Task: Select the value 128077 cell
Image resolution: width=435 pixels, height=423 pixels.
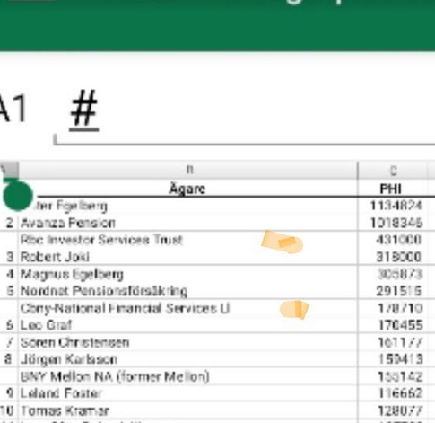Action: 393,410
